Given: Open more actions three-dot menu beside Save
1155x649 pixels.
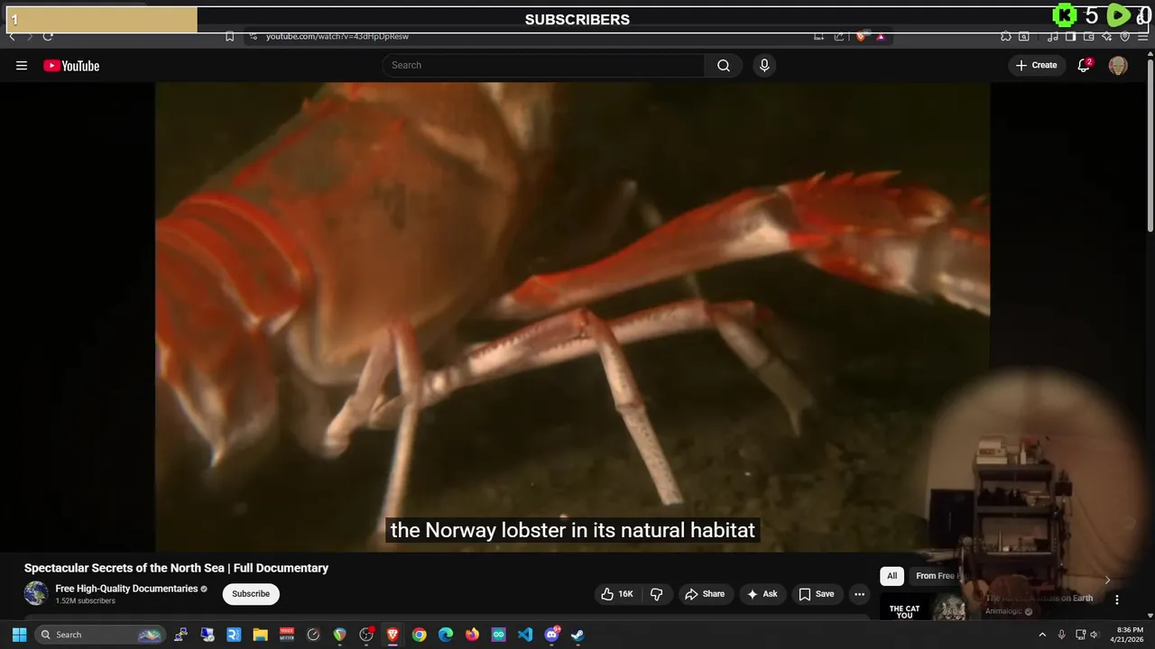Looking at the screenshot, I should (x=859, y=594).
